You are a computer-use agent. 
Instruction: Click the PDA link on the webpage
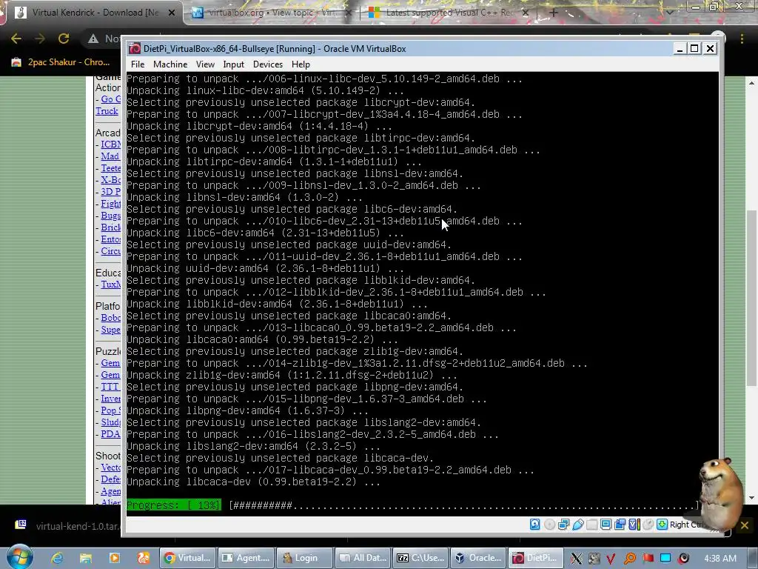pyautogui.click(x=110, y=434)
